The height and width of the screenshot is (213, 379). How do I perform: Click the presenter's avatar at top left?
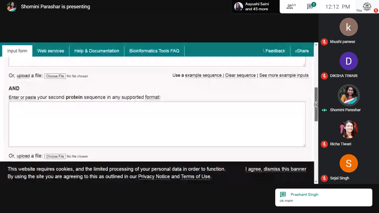[11, 7]
